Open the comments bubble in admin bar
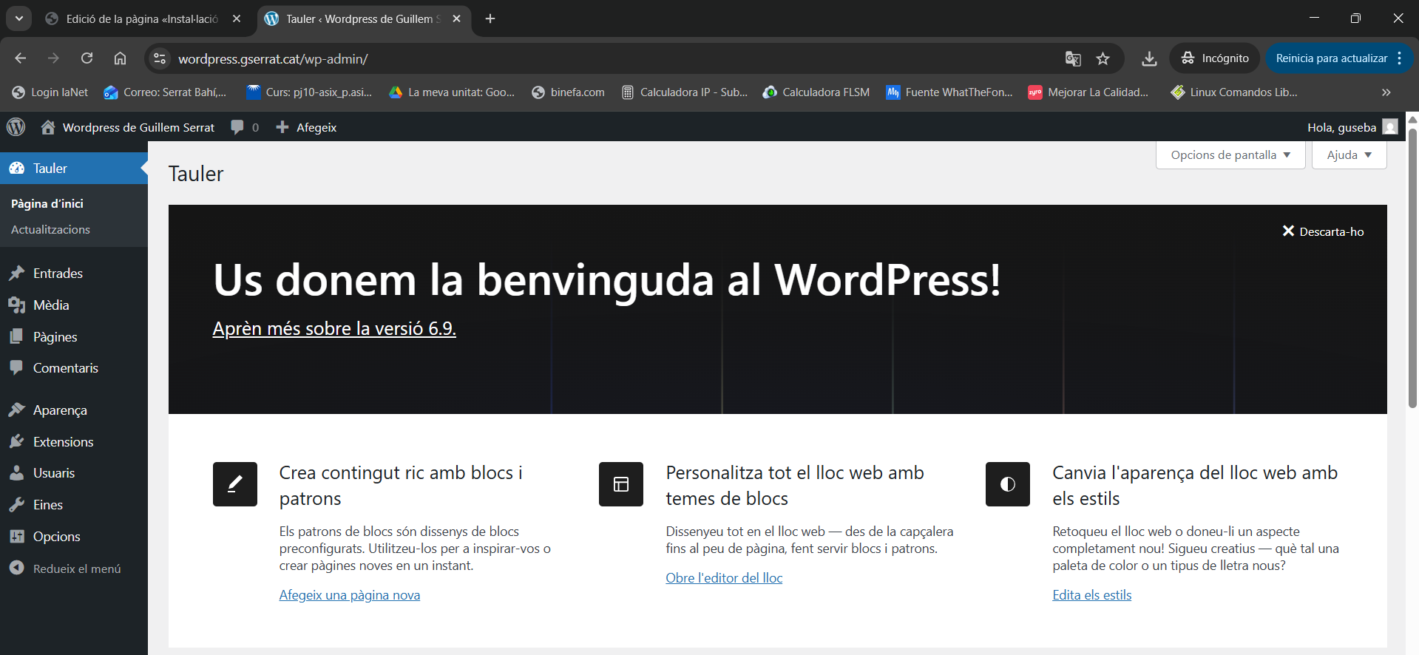This screenshot has height=655, width=1419. point(245,127)
